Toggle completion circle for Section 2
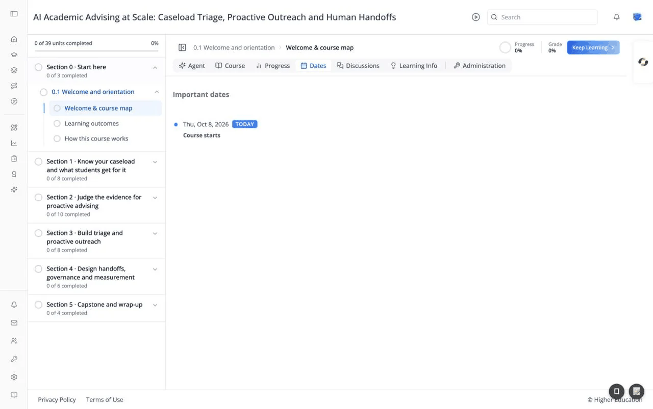 [38, 197]
